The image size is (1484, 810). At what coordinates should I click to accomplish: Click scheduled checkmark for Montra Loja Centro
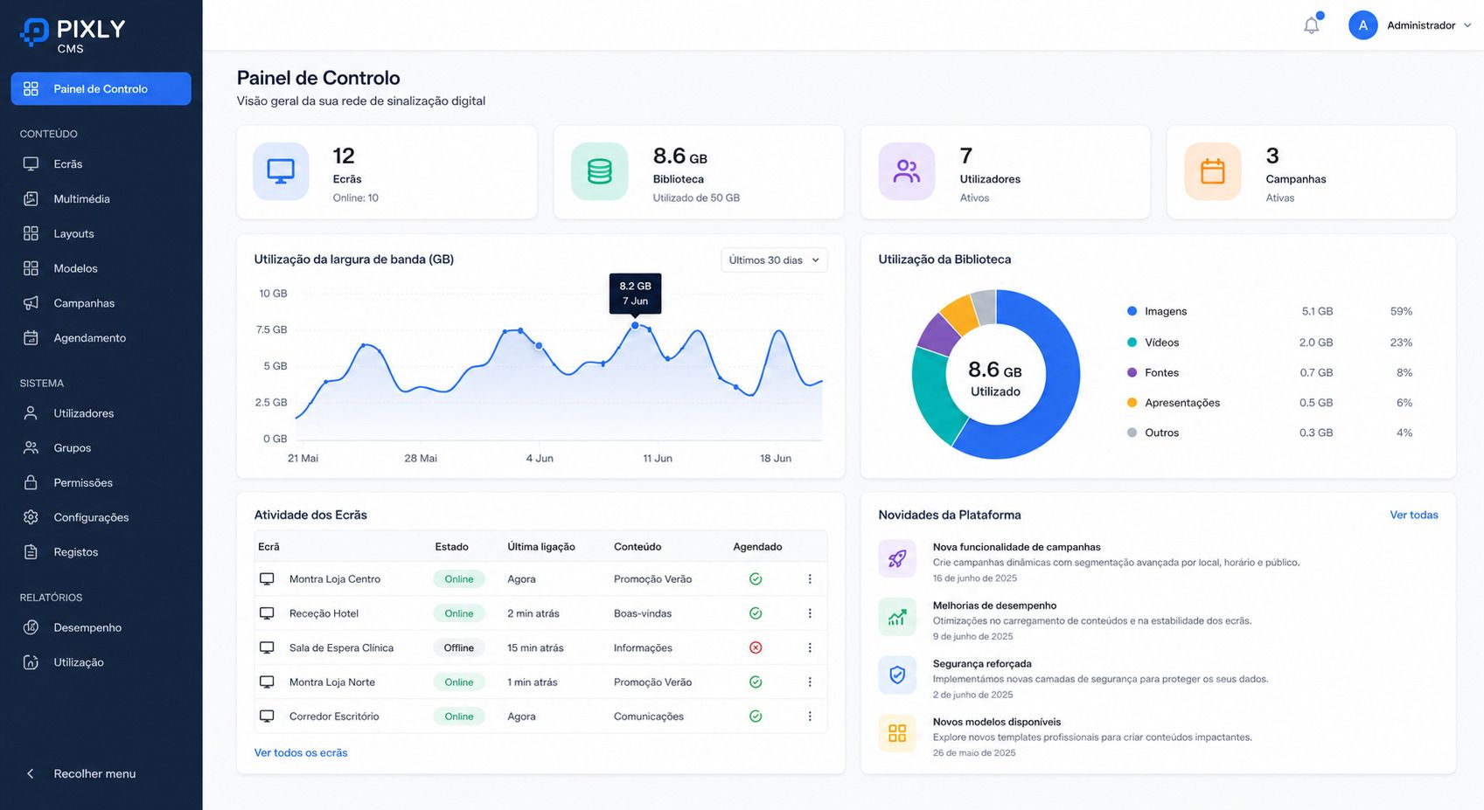[756, 579]
